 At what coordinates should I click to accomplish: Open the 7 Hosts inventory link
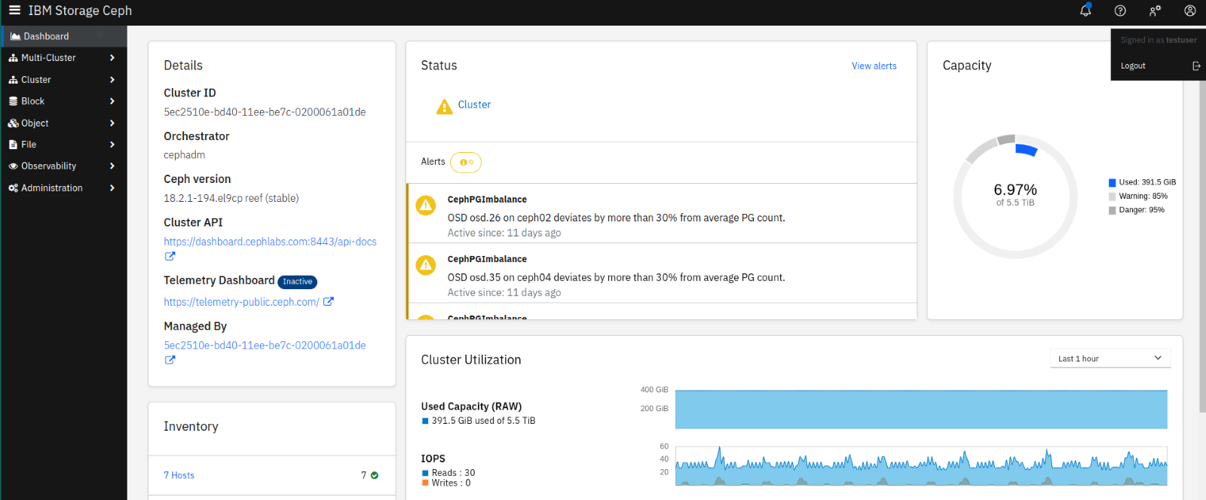click(179, 475)
